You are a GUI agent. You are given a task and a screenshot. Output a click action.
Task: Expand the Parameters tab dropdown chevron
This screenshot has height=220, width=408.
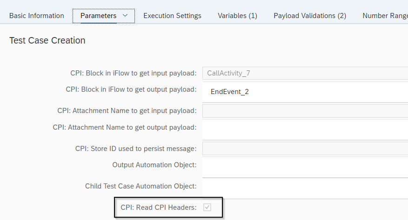pyautogui.click(x=125, y=16)
